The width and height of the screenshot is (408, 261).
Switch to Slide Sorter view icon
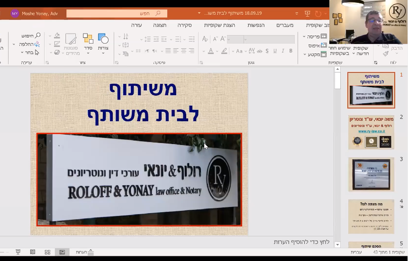point(47,252)
